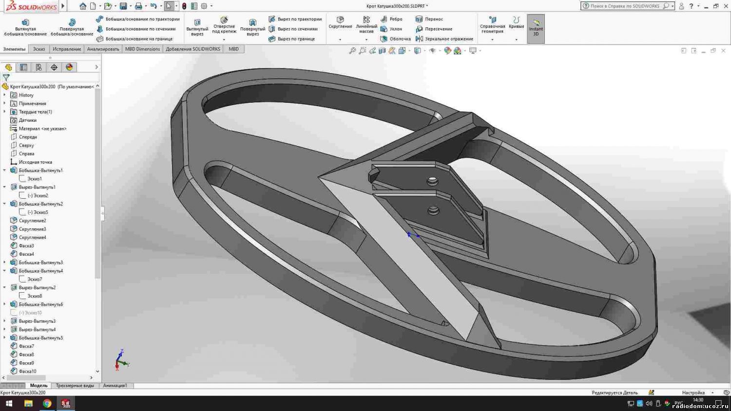Open the PropertyManager tab icon
Image resolution: width=731 pixels, height=411 pixels.
click(x=23, y=67)
